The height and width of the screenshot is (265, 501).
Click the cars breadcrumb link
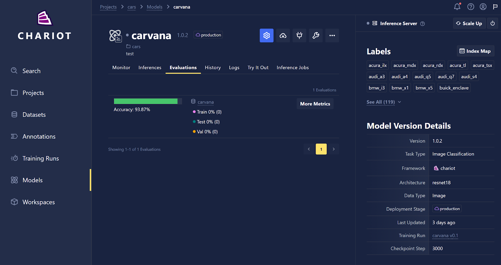132,7
